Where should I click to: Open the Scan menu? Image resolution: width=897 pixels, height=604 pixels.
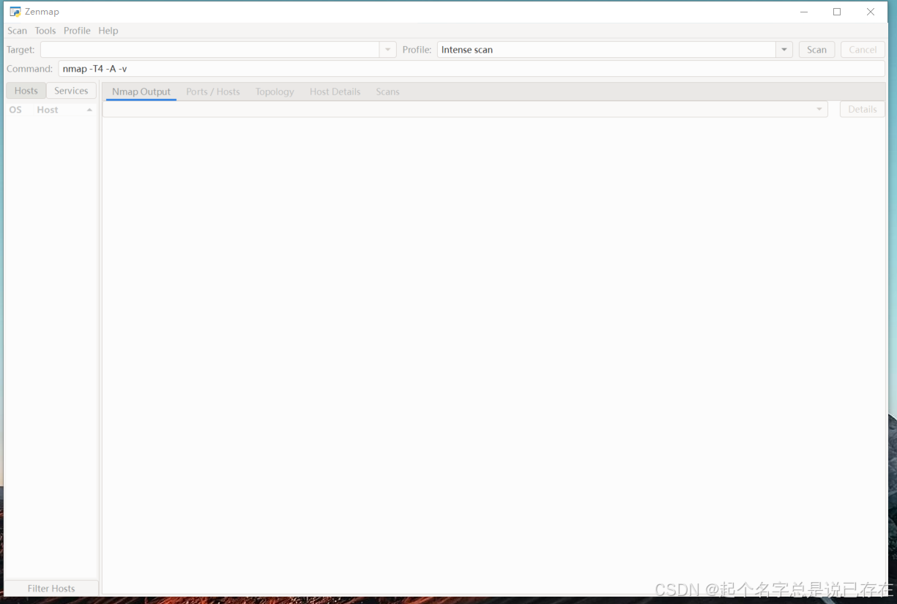(17, 31)
